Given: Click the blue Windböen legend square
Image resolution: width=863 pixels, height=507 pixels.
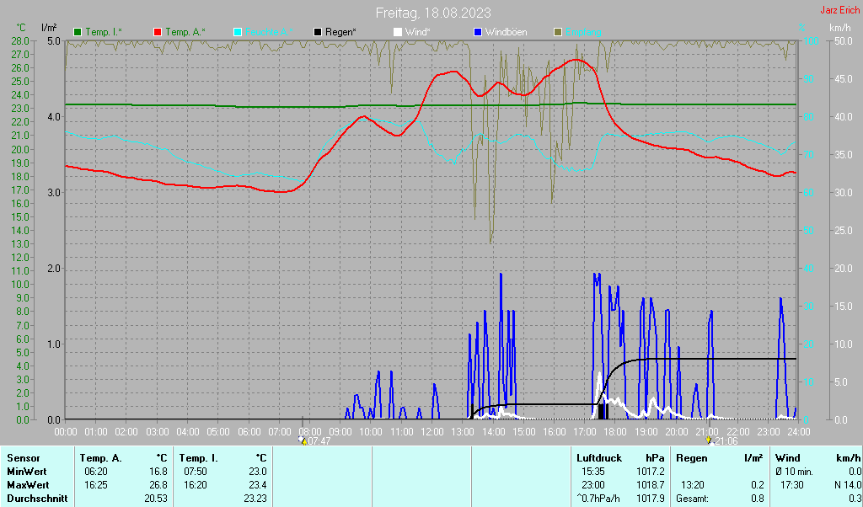Looking at the screenshot, I should (478, 32).
